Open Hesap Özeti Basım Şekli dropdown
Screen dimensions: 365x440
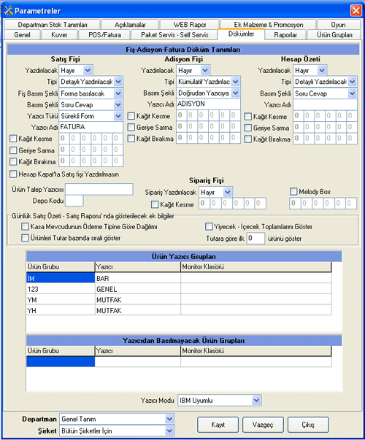[353, 93]
